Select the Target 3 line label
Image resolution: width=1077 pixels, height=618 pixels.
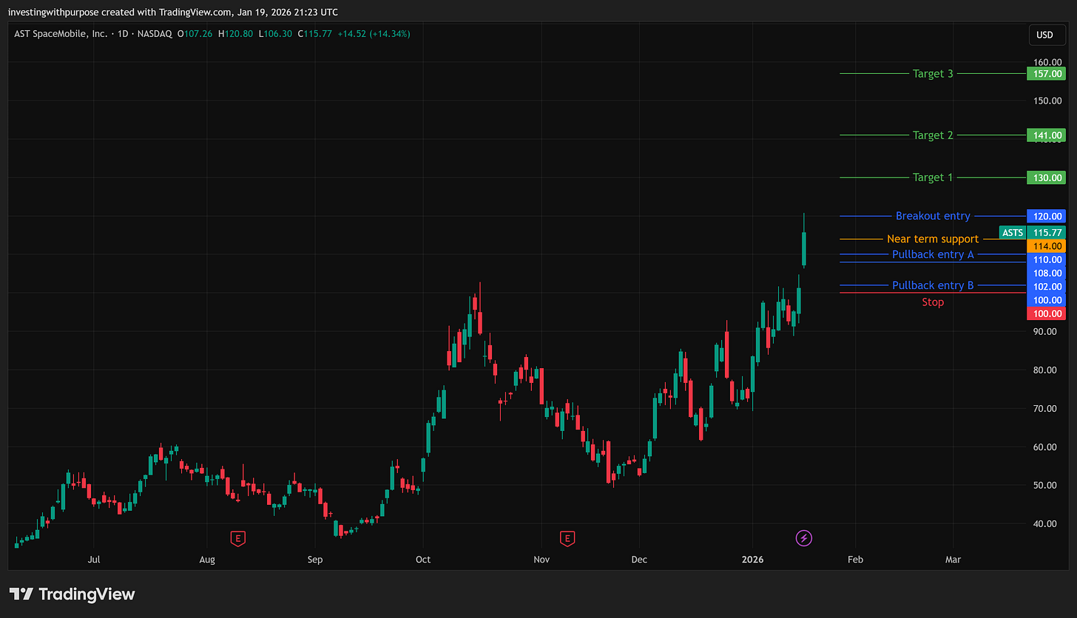(x=933, y=73)
